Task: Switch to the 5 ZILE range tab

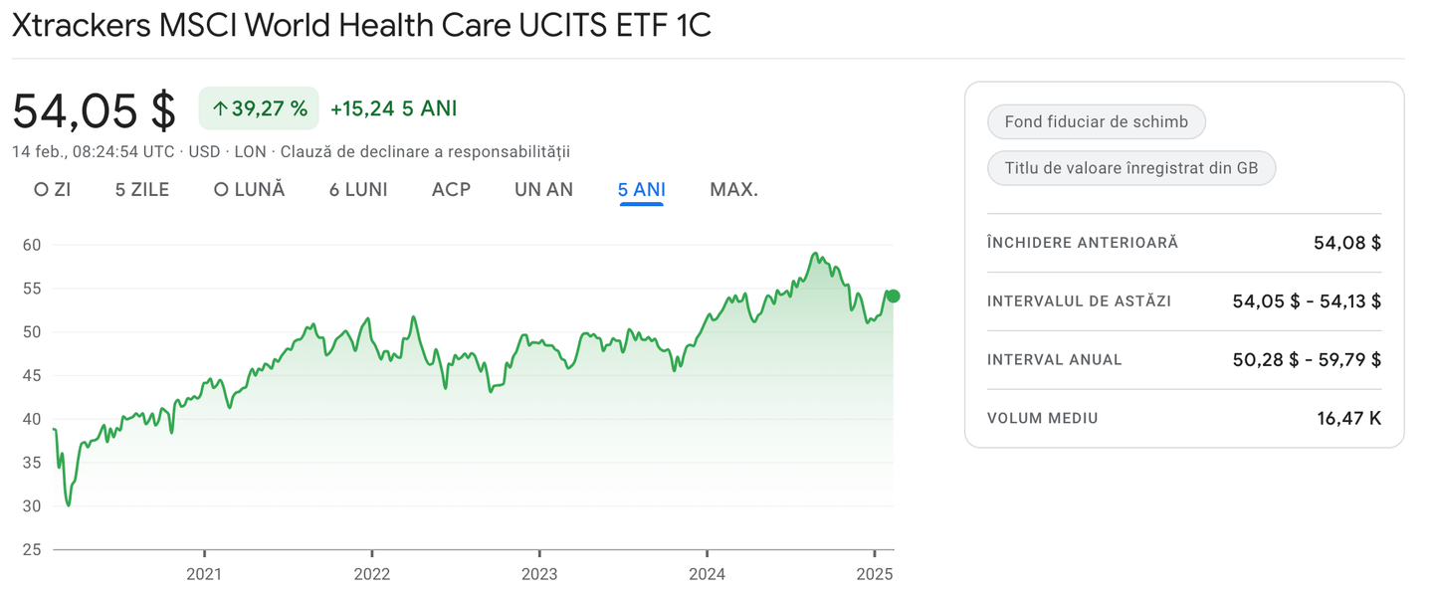Action: 142,189
